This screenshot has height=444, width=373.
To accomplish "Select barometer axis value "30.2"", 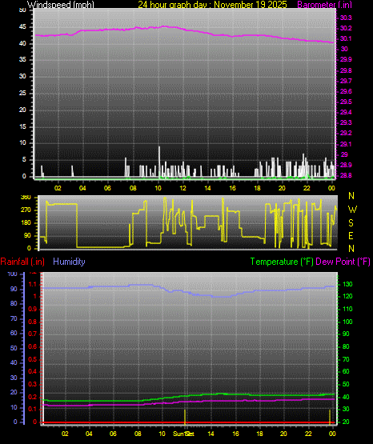I will tap(346, 28).
